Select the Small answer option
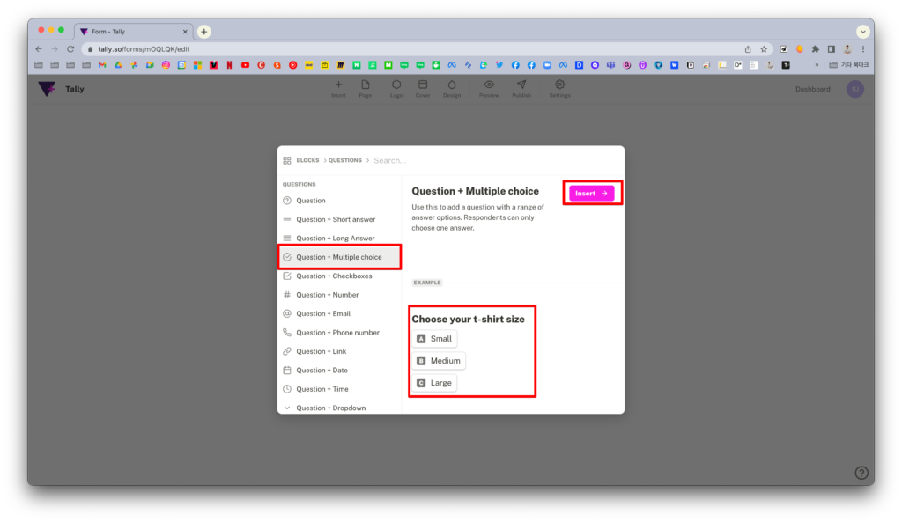This screenshot has width=902, height=522. point(435,339)
